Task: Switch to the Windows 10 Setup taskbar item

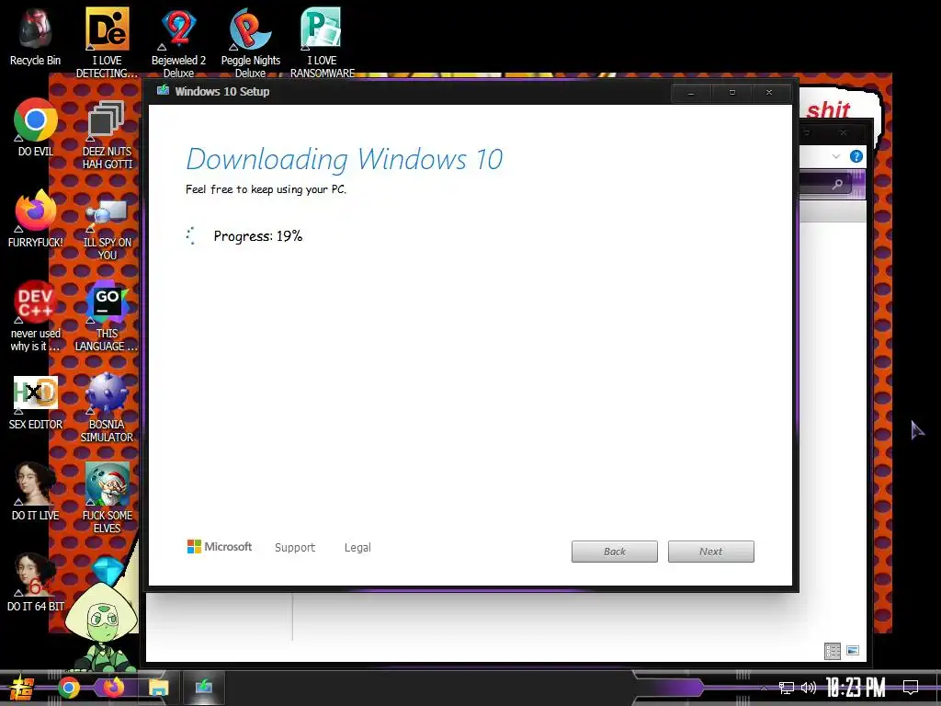Action: tap(203, 688)
